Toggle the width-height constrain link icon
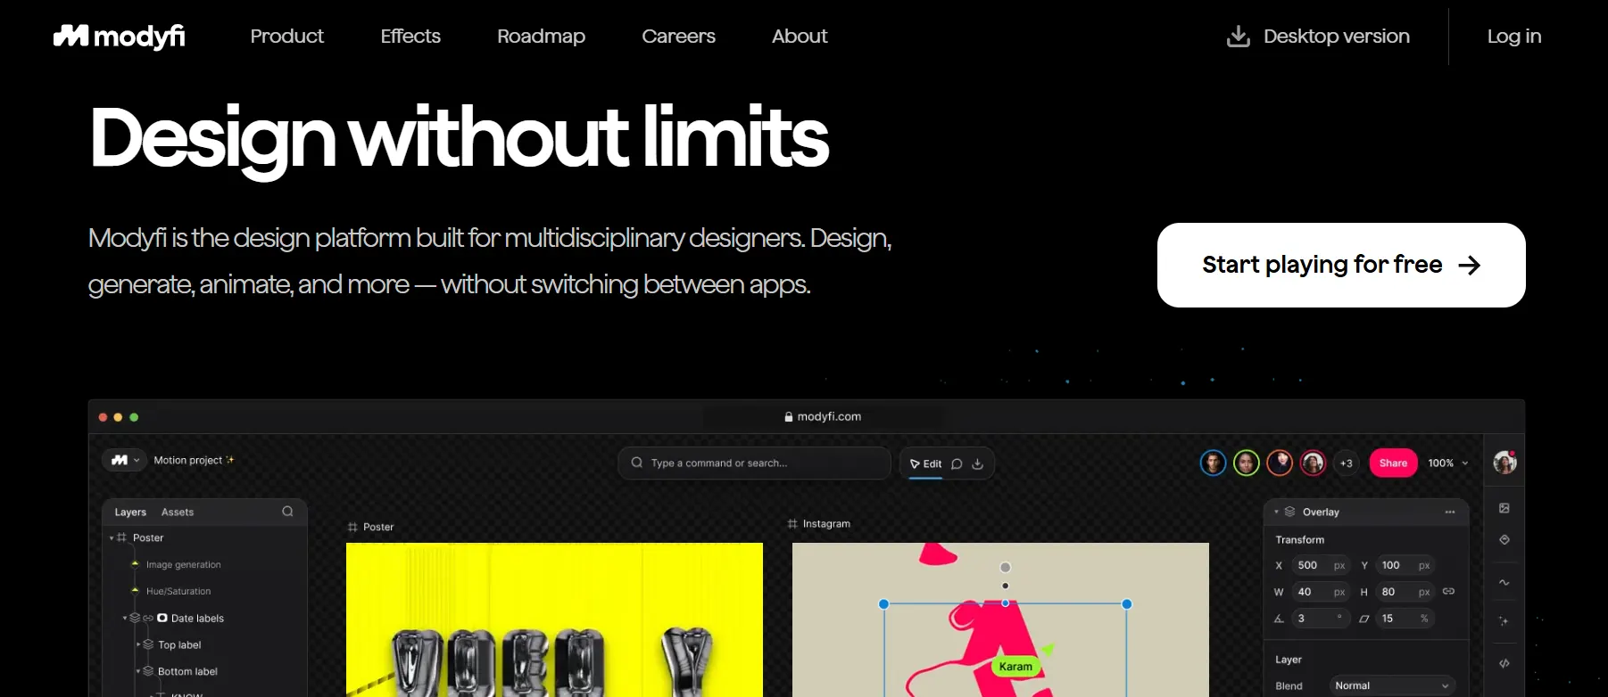 pos(1448,591)
